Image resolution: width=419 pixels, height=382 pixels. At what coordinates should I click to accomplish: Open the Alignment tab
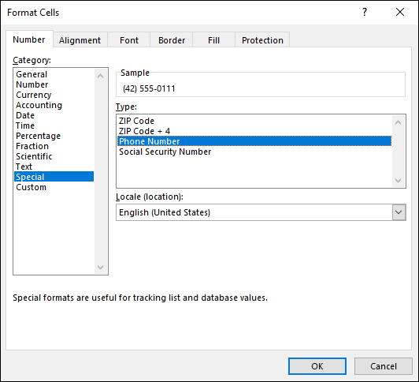click(80, 40)
